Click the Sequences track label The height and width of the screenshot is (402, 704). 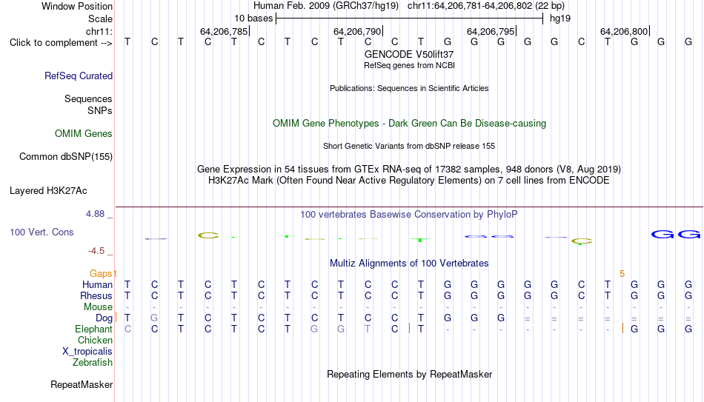(88, 98)
